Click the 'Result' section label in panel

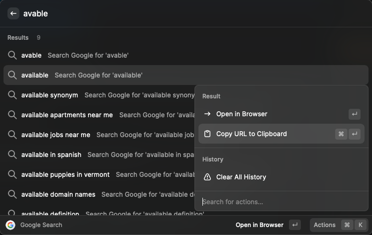[x=211, y=96]
